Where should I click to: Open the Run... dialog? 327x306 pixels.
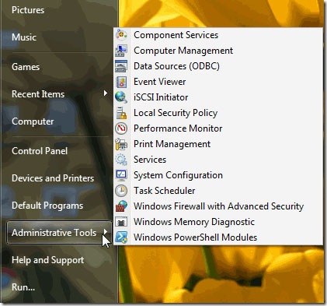(x=23, y=287)
